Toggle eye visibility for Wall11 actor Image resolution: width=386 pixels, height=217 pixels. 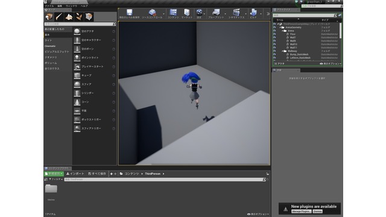274,48
